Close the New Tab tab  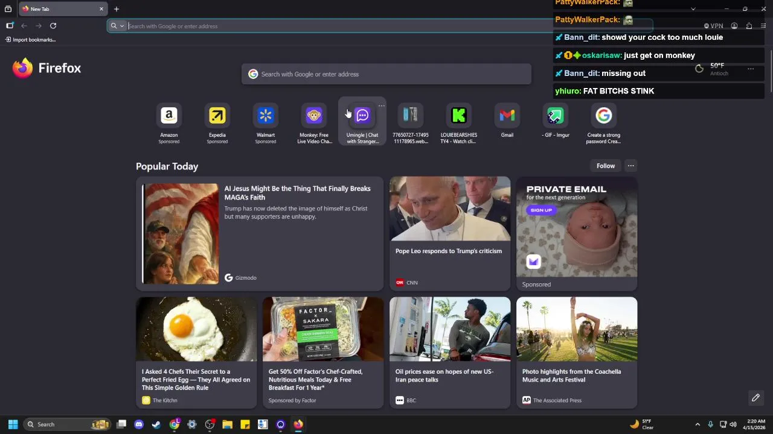pos(101,9)
